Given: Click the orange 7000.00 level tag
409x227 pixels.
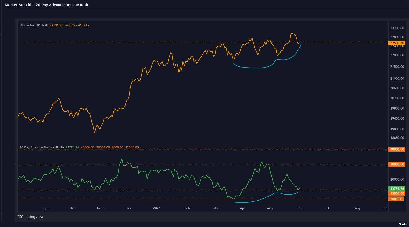Looking at the screenshot, I should tap(396, 199).
